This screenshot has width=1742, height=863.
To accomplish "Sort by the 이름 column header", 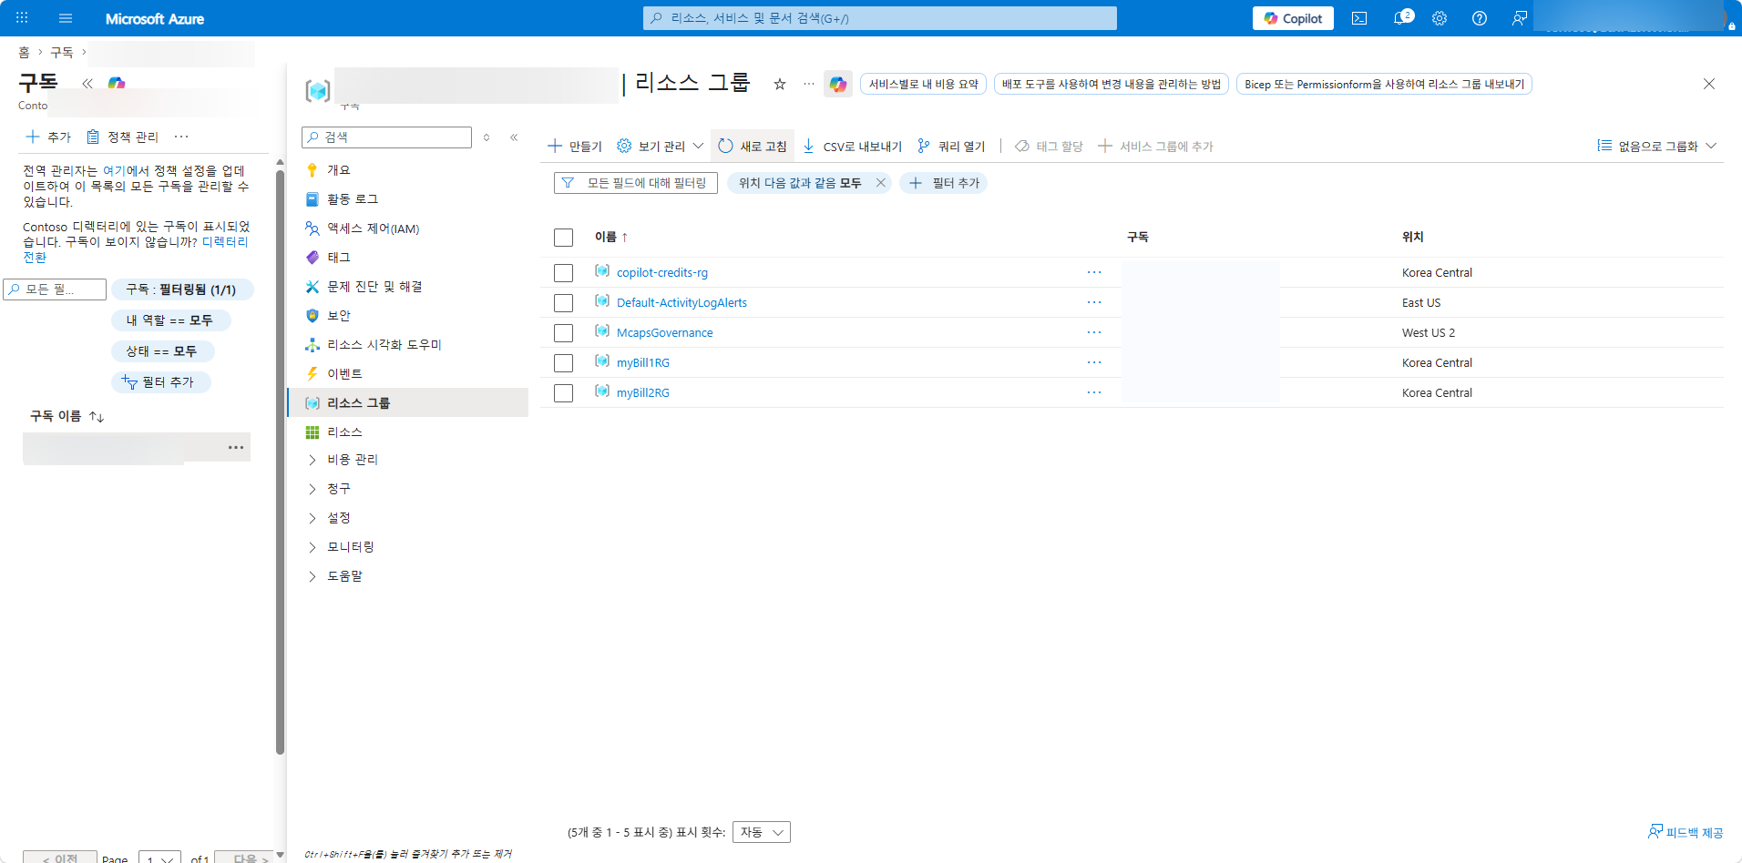I will (611, 237).
